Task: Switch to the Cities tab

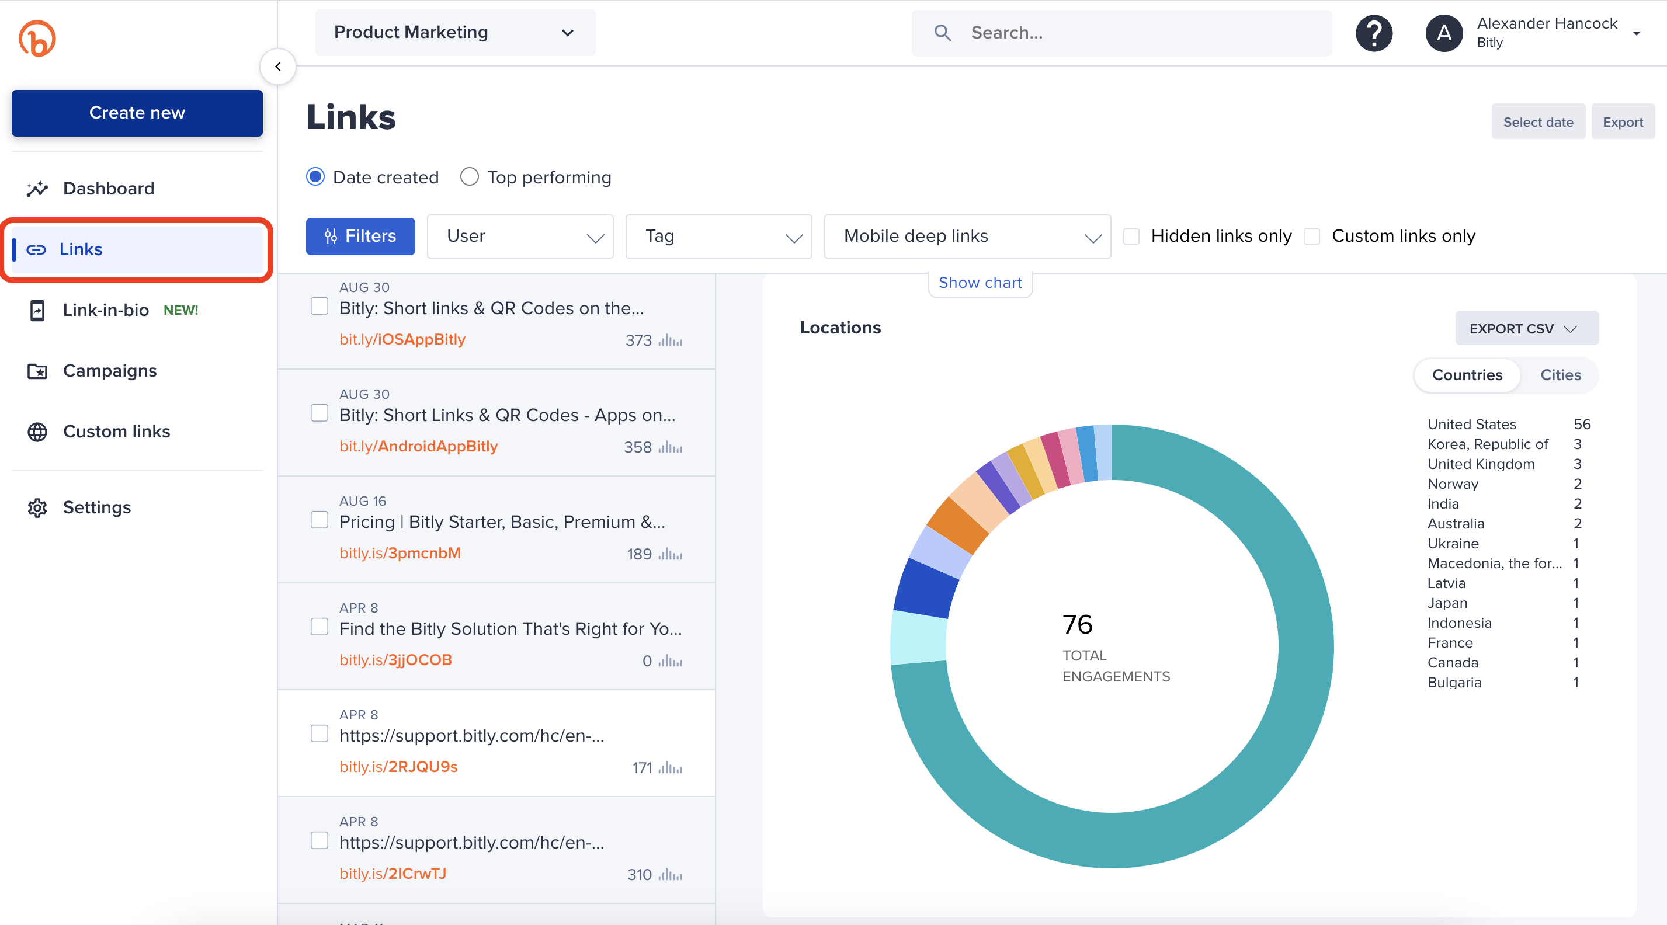Action: pos(1560,374)
